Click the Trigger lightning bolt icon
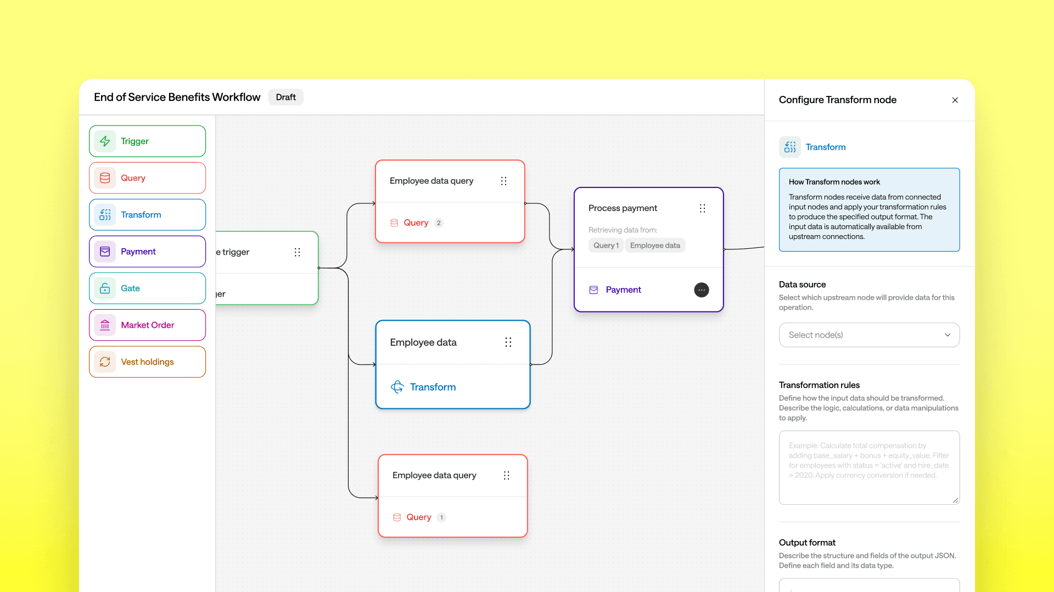 (105, 141)
